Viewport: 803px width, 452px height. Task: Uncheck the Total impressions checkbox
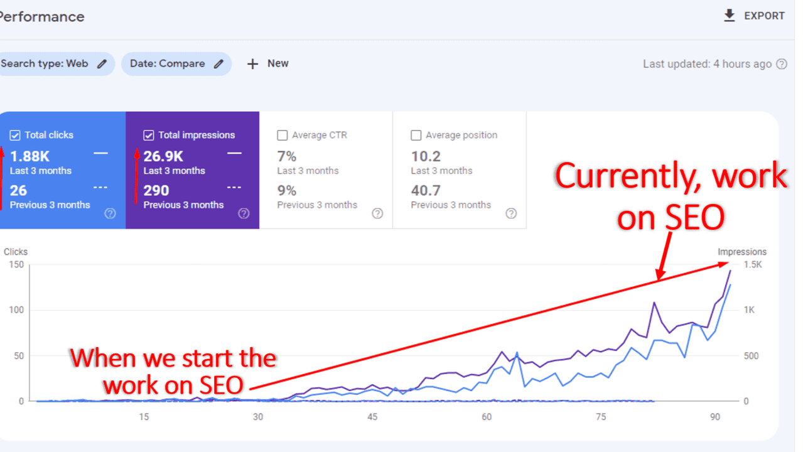[x=149, y=135]
